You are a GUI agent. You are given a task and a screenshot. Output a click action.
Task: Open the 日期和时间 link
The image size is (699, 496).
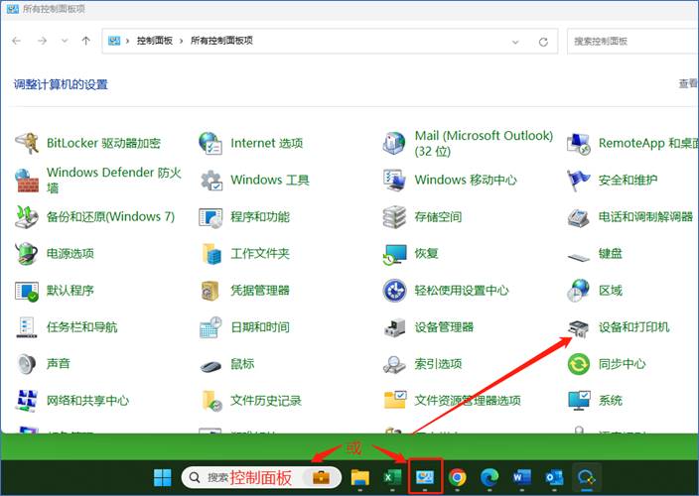pyautogui.click(x=260, y=327)
